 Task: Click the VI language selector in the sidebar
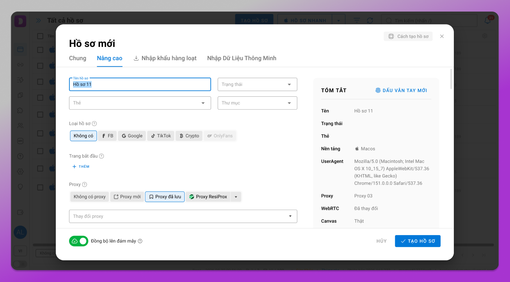pos(20,251)
